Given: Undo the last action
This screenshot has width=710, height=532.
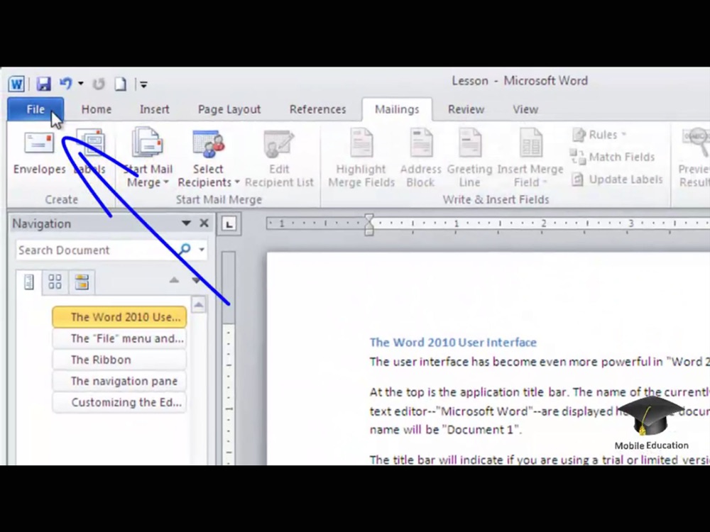Looking at the screenshot, I should (x=66, y=84).
